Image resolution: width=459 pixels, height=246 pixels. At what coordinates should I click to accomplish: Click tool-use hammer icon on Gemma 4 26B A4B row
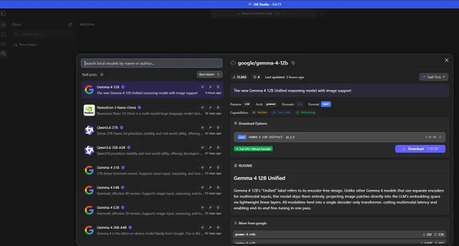(210, 228)
